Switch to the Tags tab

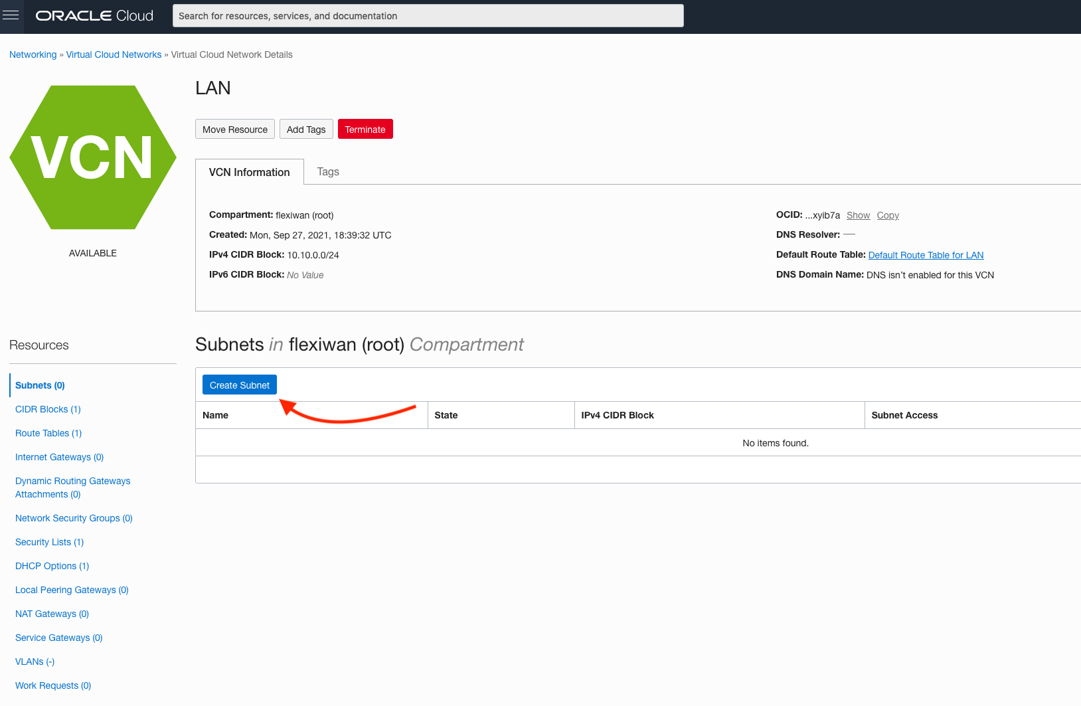tap(328, 171)
